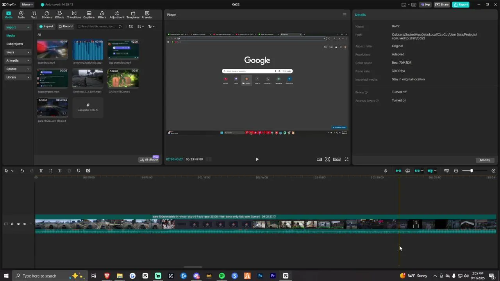Toggle main track magnet
Screen dimensions: 500x281
[x=398, y=171]
